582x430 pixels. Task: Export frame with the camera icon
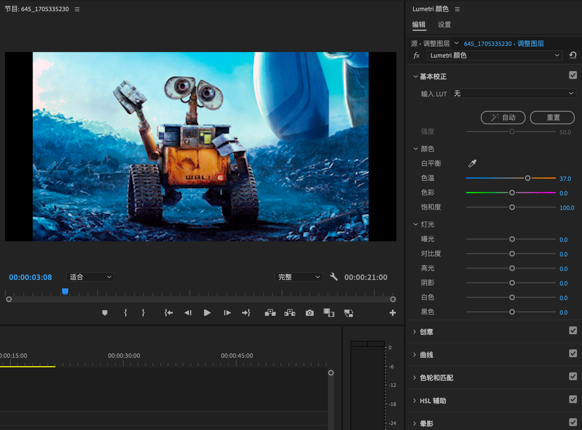(x=309, y=313)
